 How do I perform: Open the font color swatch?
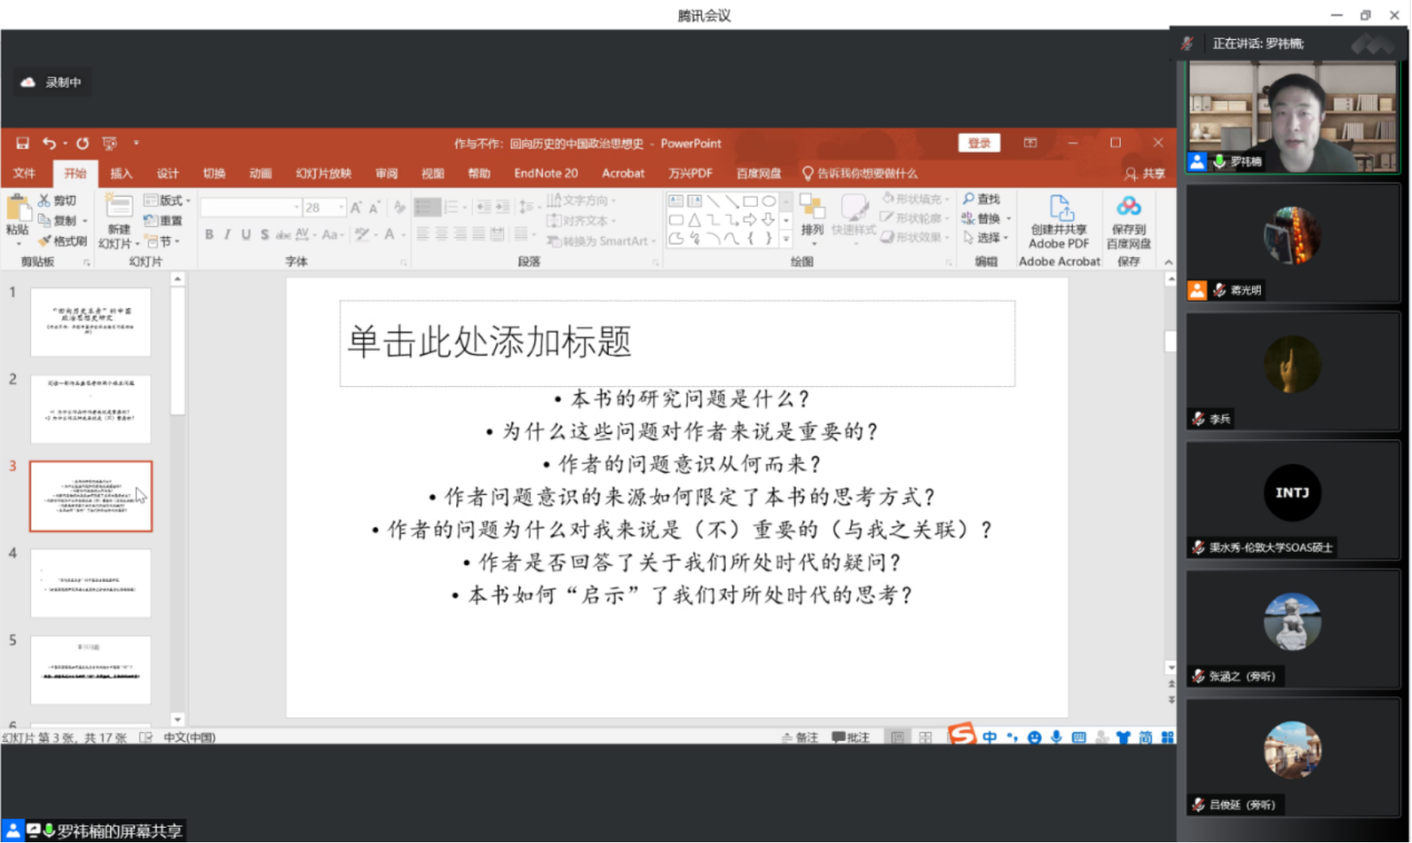click(389, 235)
